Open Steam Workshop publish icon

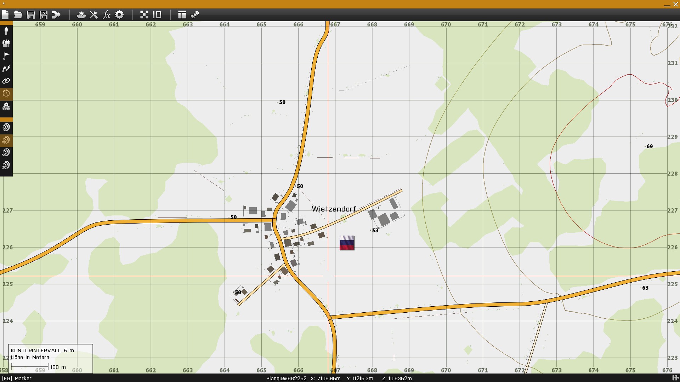click(195, 15)
